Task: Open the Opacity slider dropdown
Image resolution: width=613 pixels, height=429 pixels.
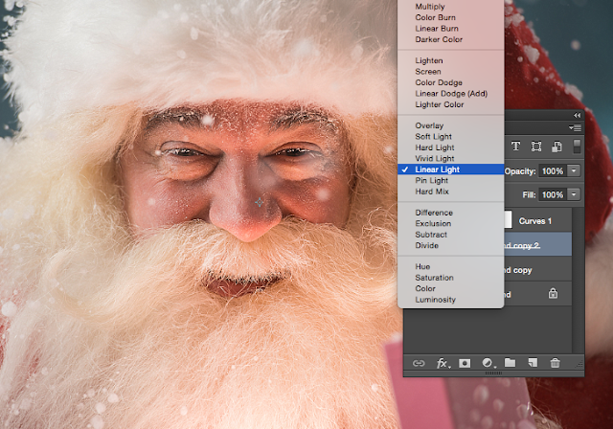Action: point(574,170)
